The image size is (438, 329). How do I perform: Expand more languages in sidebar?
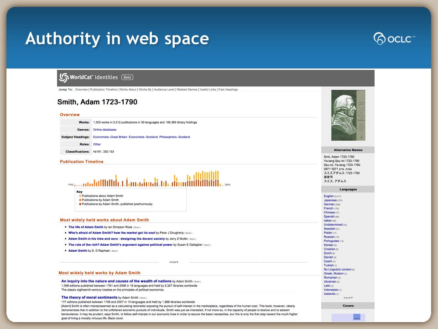348,297
